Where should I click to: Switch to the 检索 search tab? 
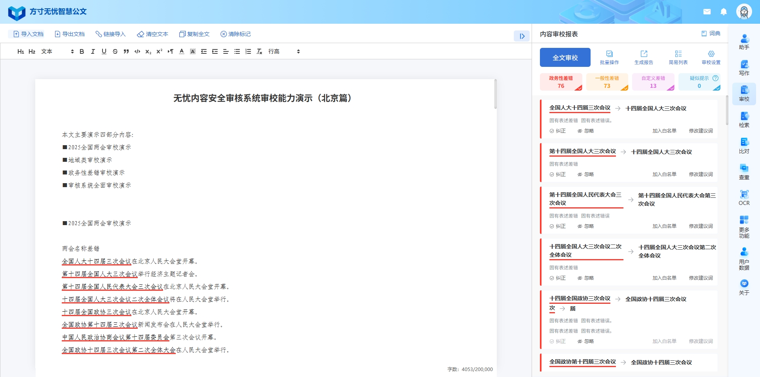coord(744,120)
